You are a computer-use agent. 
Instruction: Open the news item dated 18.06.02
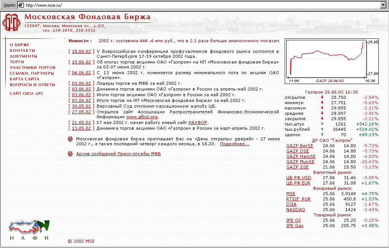point(81,52)
